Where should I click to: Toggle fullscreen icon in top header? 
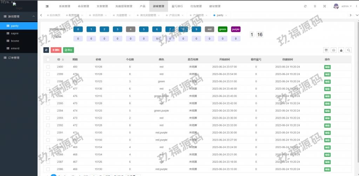324,6
